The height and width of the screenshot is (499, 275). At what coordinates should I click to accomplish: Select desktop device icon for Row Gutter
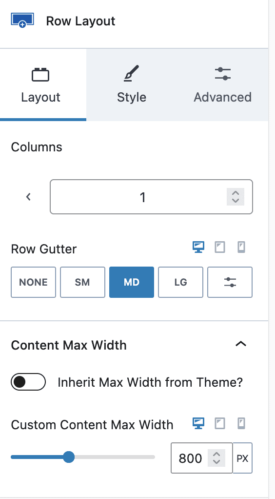click(x=198, y=247)
